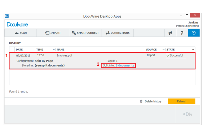Viewport: 206px width, 136px height.
Task: Open the Import tab
Action: (53, 33)
